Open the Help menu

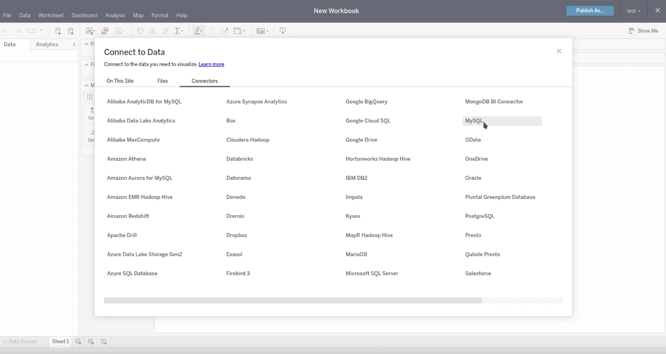[x=182, y=16]
